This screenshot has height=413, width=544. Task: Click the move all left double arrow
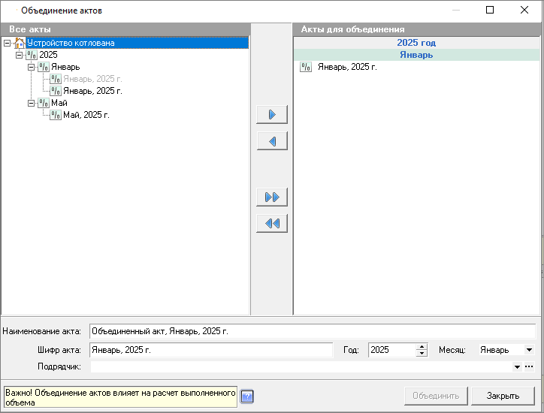tap(272, 224)
